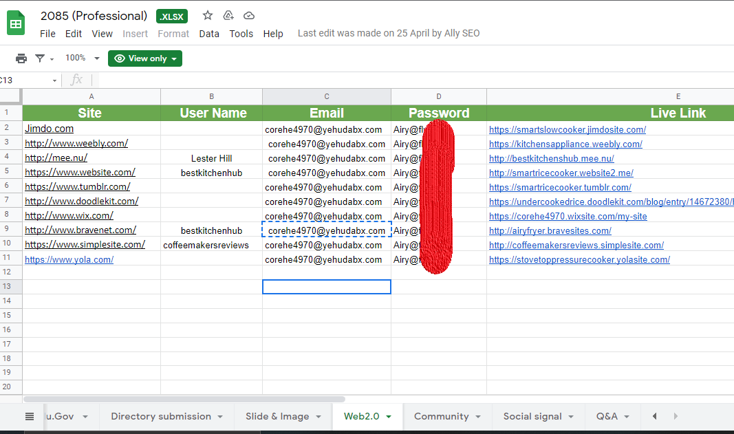The height and width of the screenshot is (434, 734).
Task: Star this spreadsheet as favorite
Action: point(206,14)
